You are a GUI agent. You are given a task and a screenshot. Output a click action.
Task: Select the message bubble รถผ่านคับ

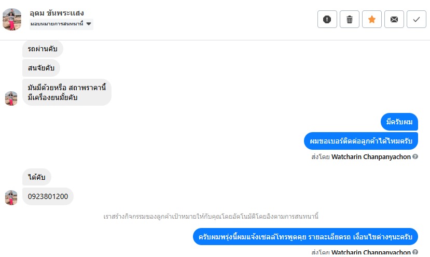43,49
